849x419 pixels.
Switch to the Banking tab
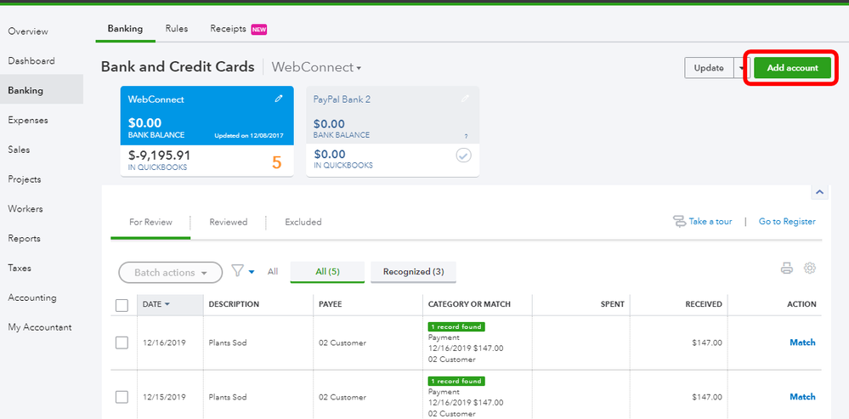coord(125,29)
